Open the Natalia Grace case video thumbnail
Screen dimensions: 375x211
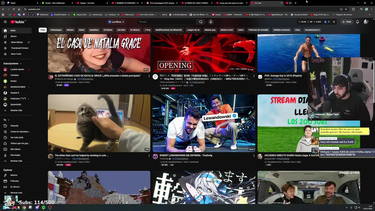point(99,53)
